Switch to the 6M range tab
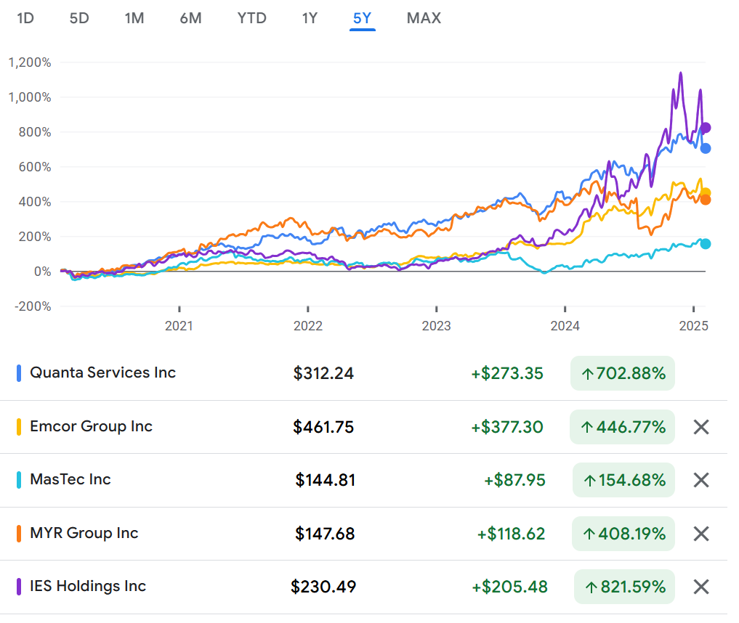This screenshot has height=623, width=739. [191, 18]
